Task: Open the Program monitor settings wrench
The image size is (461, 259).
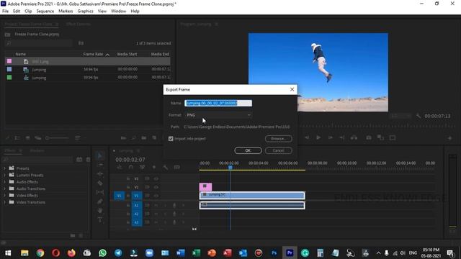Action: [x=418, y=116]
